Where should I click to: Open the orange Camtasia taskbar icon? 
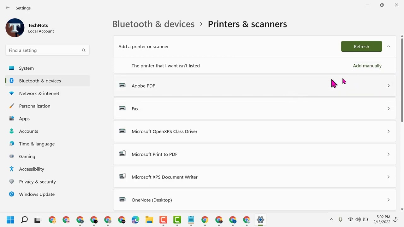163,220
